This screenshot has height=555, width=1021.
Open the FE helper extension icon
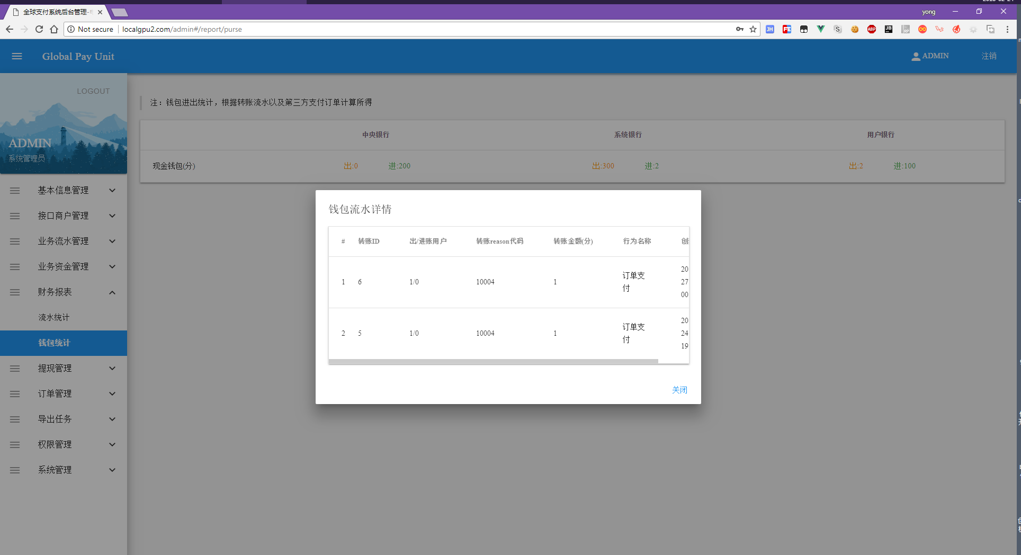coord(787,29)
